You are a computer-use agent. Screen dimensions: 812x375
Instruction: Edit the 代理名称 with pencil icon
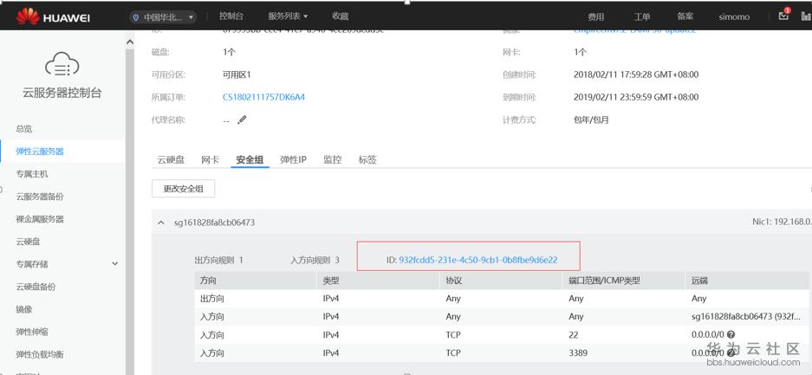point(242,120)
